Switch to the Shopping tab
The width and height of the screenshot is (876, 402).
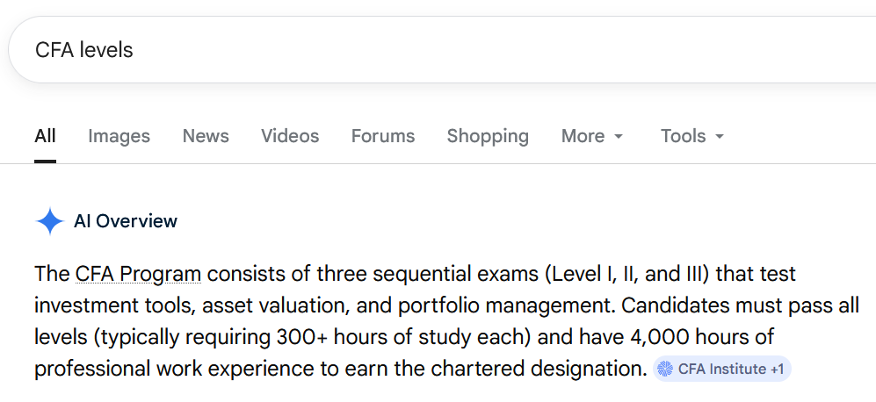[488, 136]
